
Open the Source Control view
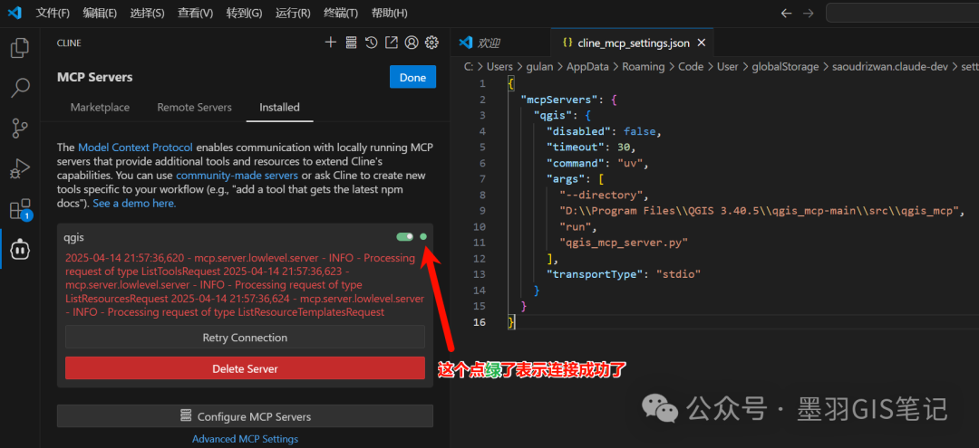point(20,129)
